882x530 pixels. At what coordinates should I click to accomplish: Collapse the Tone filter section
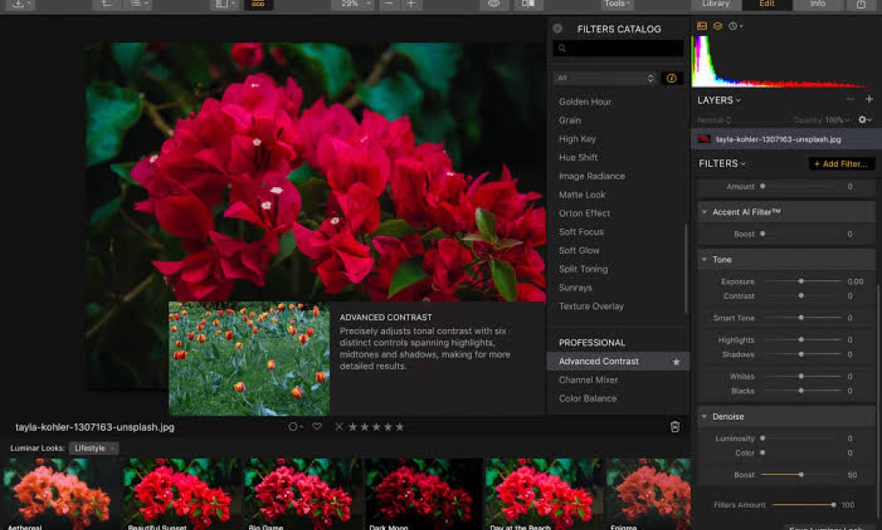tap(705, 259)
